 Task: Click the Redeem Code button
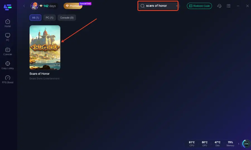coord(199,6)
